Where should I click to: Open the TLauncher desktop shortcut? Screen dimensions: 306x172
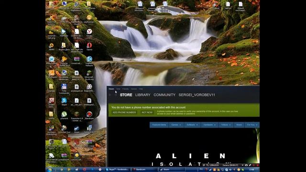tap(76, 117)
